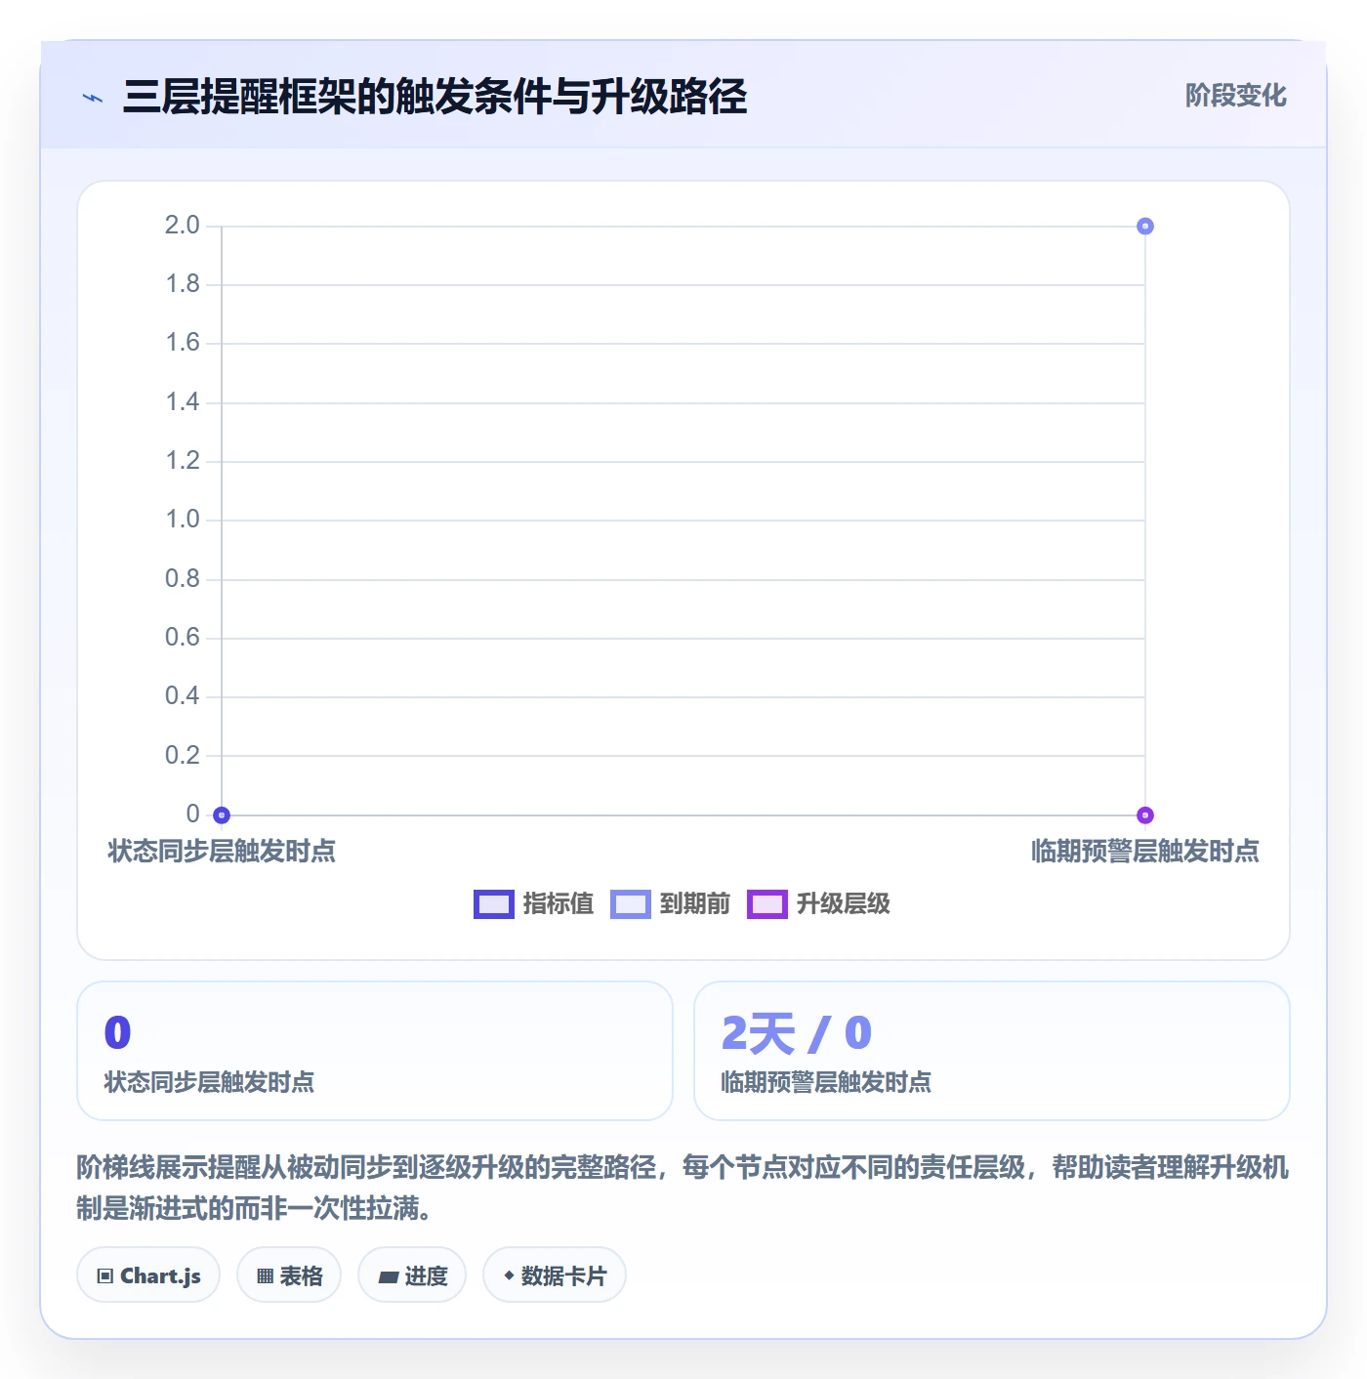Click the purple data point above 临期预警层触发时点
This screenshot has width=1367, height=1379.
1145,815
